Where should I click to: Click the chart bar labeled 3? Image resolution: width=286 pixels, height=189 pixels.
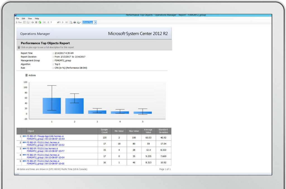click(x=97, y=112)
